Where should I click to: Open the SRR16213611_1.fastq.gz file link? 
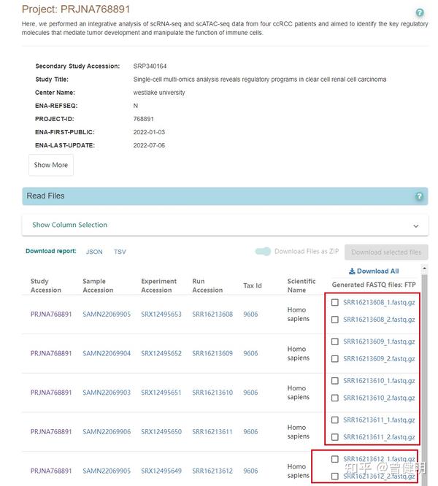point(379,420)
